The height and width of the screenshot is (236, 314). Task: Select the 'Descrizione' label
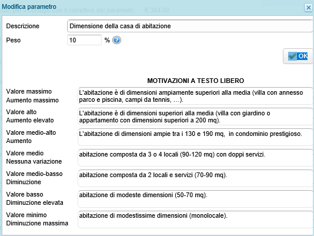[22, 26]
